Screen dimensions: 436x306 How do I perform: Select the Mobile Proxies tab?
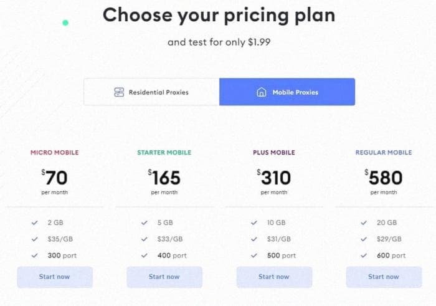coord(287,92)
